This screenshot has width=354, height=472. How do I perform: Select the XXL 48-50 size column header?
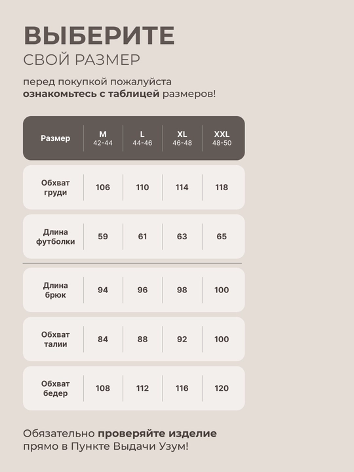coord(222,138)
